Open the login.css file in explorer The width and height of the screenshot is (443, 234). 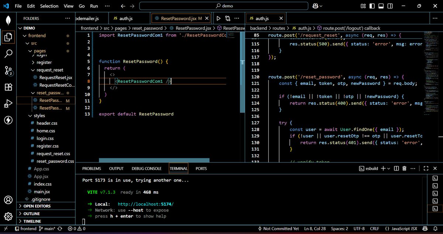[45, 138]
